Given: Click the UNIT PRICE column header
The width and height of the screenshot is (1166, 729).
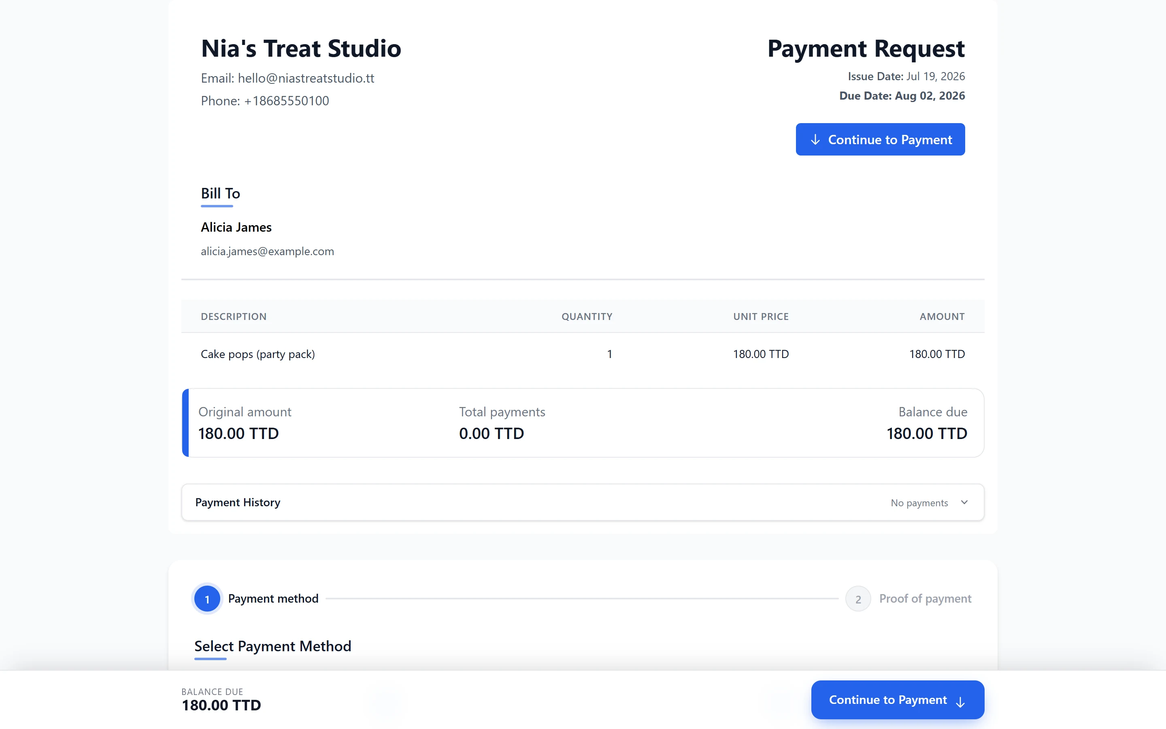Looking at the screenshot, I should click(x=761, y=317).
